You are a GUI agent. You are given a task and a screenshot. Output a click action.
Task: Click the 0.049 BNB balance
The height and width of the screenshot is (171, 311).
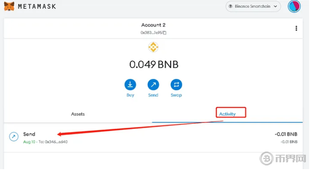coord(154,65)
